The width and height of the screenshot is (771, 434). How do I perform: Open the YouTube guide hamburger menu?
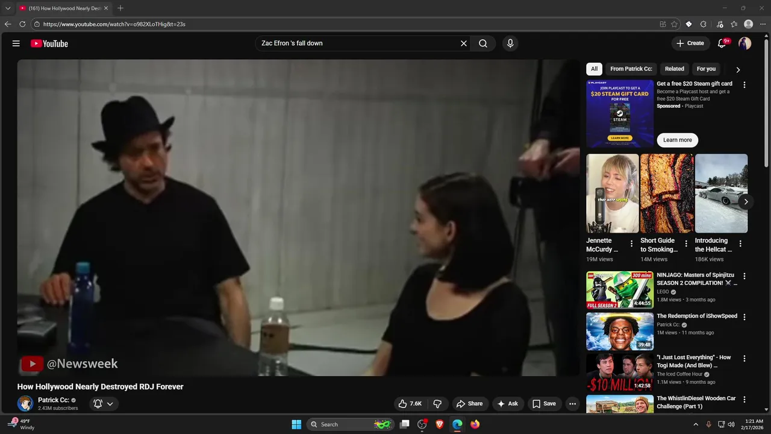[16, 43]
